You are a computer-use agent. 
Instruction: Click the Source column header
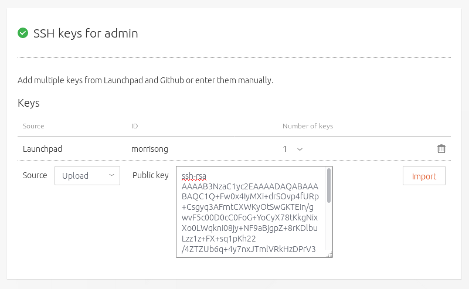tap(33, 126)
